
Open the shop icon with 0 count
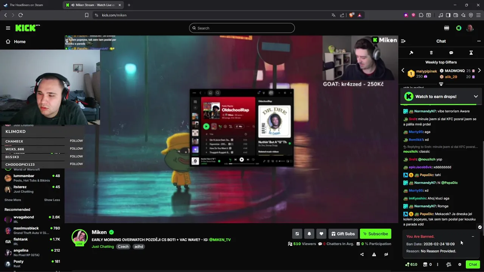click(x=427, y=264)
